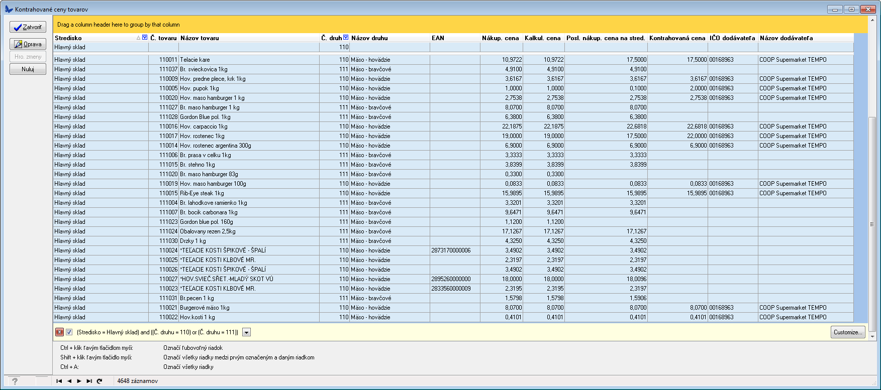
Task: Click EAN value 2873170000006
Action: tap(451, 250)
